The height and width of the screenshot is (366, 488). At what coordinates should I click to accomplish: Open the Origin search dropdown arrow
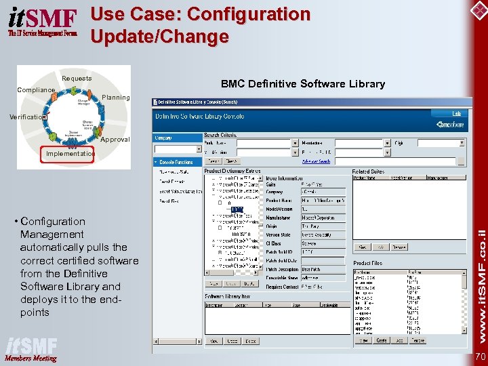point(462,143)
